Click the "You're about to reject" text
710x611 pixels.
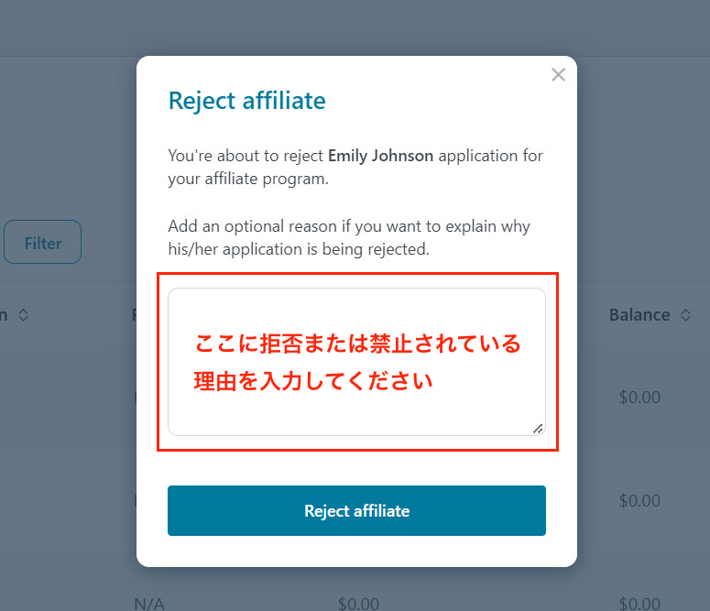click(x=246, y=156)
